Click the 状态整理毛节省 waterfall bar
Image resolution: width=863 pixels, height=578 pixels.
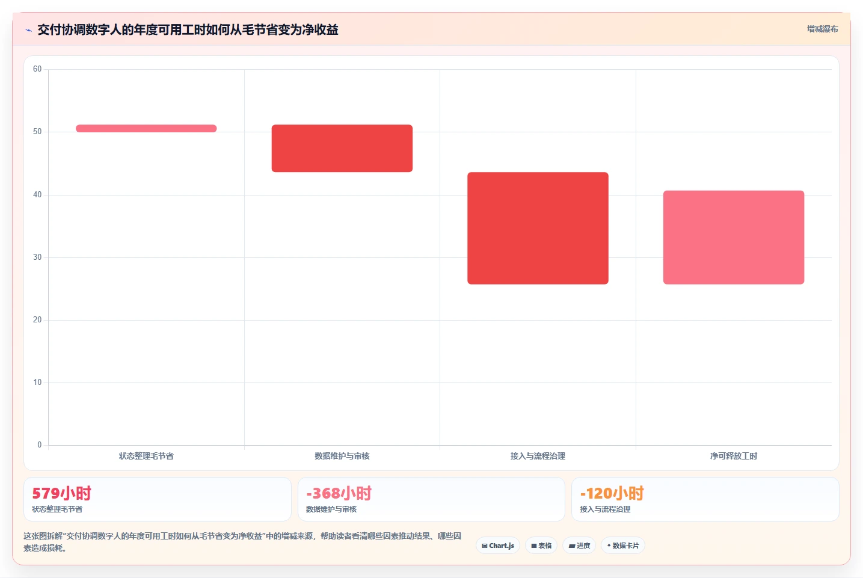coord(146,128)
